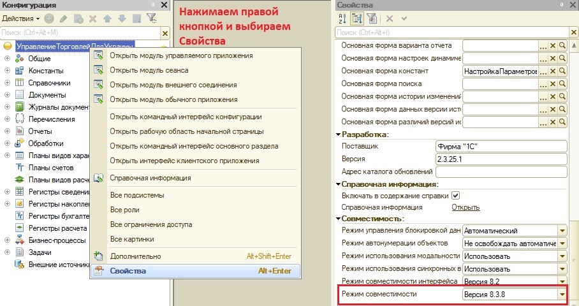Click the Properties search field
579x306 pixels.
tap(453, 33)
